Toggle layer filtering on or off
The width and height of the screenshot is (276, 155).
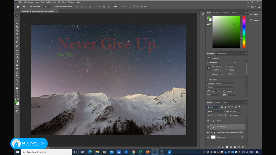(x=239, y=107)
